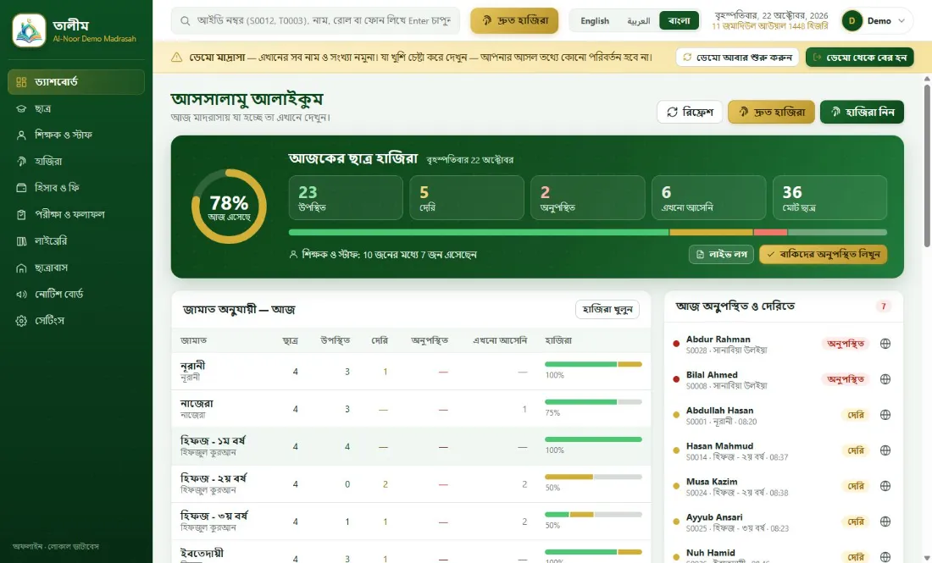Open the ছাত্র sidebar section

[x=76, y=108]
